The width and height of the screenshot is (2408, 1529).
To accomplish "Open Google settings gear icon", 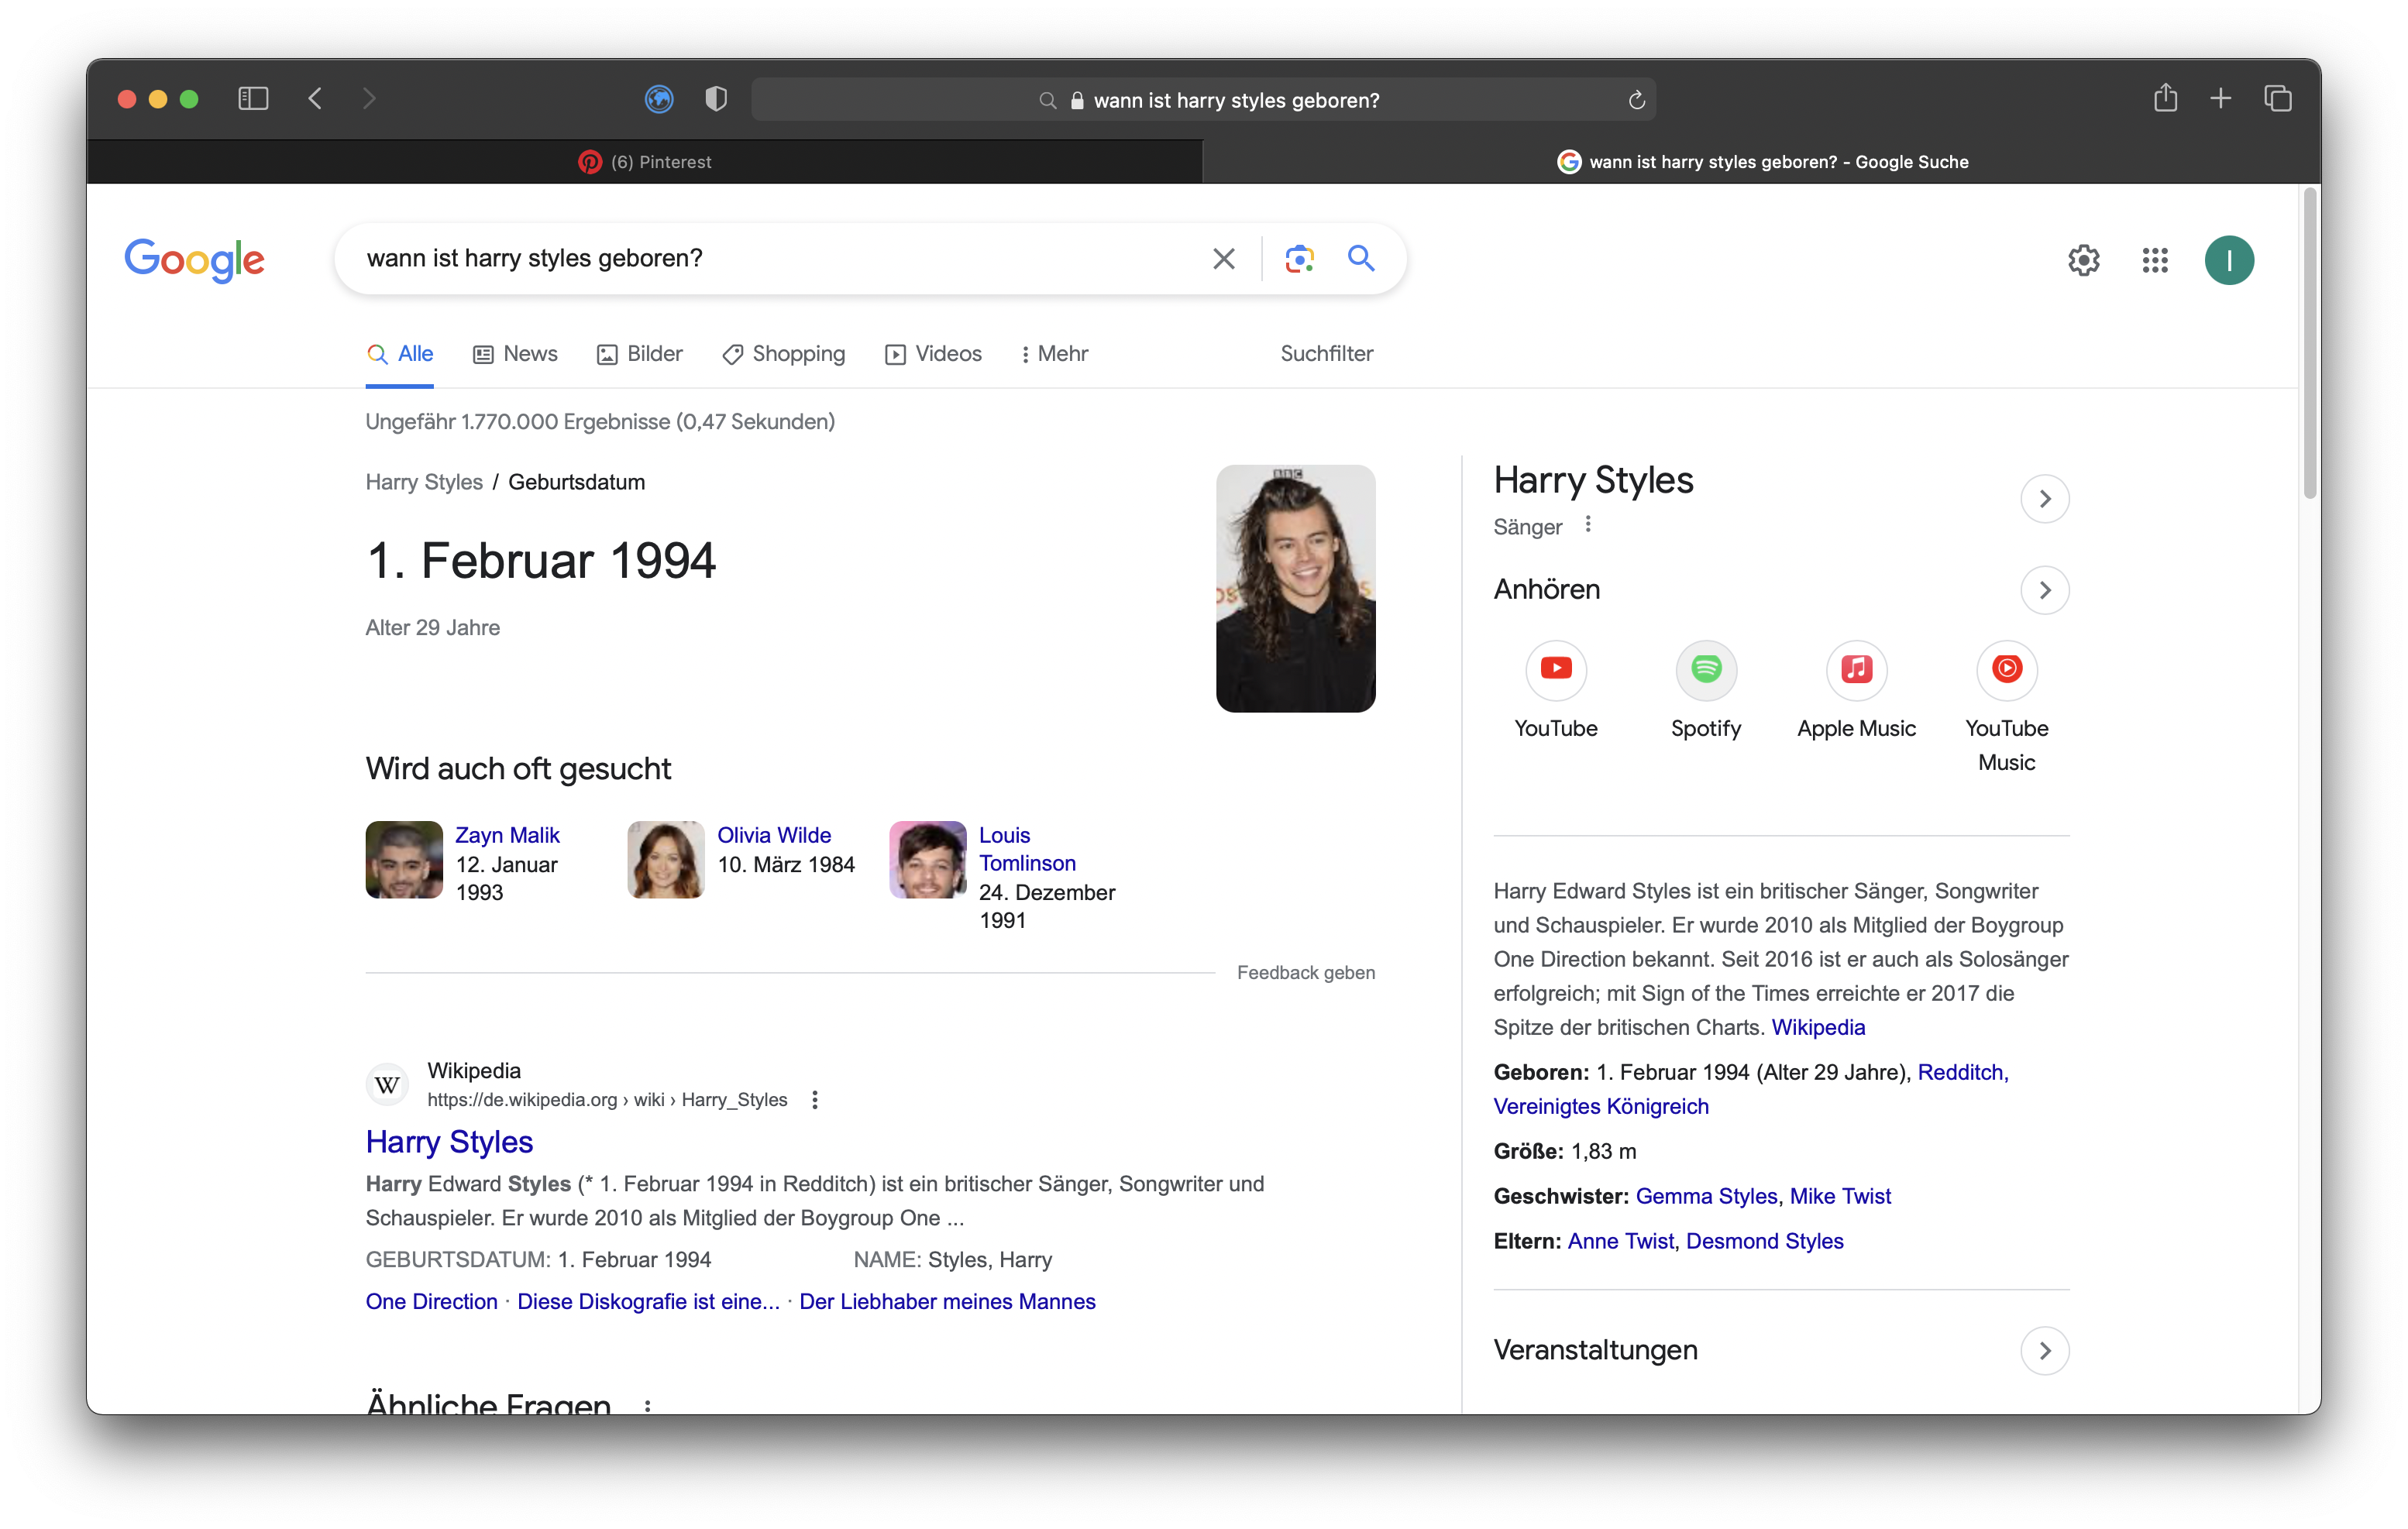I will coord(2084,260).
